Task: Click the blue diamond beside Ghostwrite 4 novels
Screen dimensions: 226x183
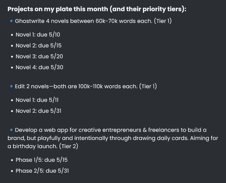Action: tap(11, 21)
